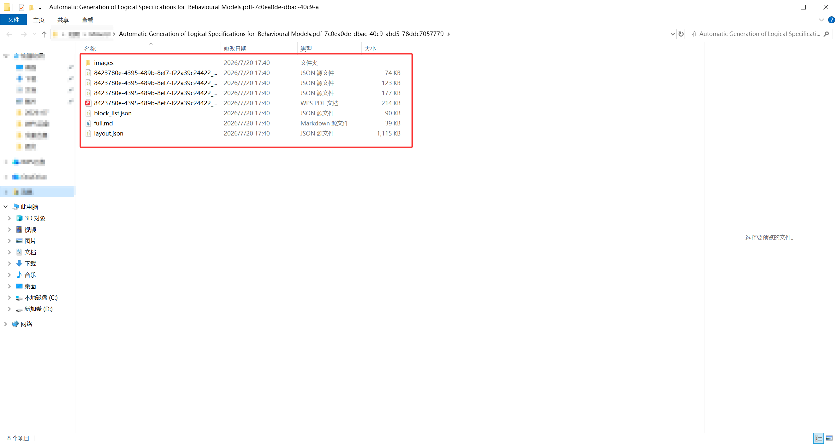Expand the 本地磁盘 (C:) tree node

pyautogui.click(x=9, y=297)
